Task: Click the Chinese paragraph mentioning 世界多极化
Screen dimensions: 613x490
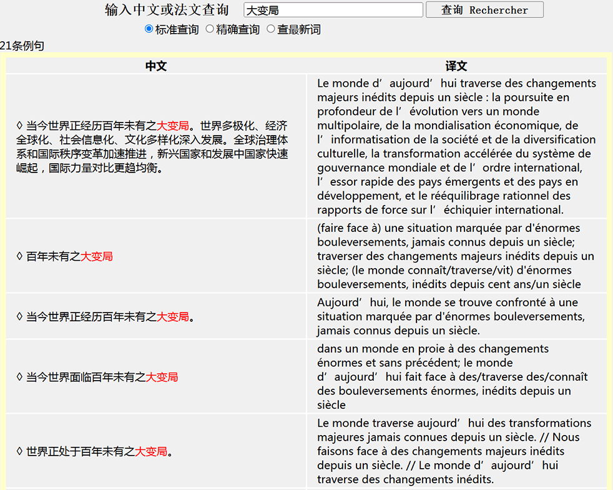Action: click(x=152, y=147)
